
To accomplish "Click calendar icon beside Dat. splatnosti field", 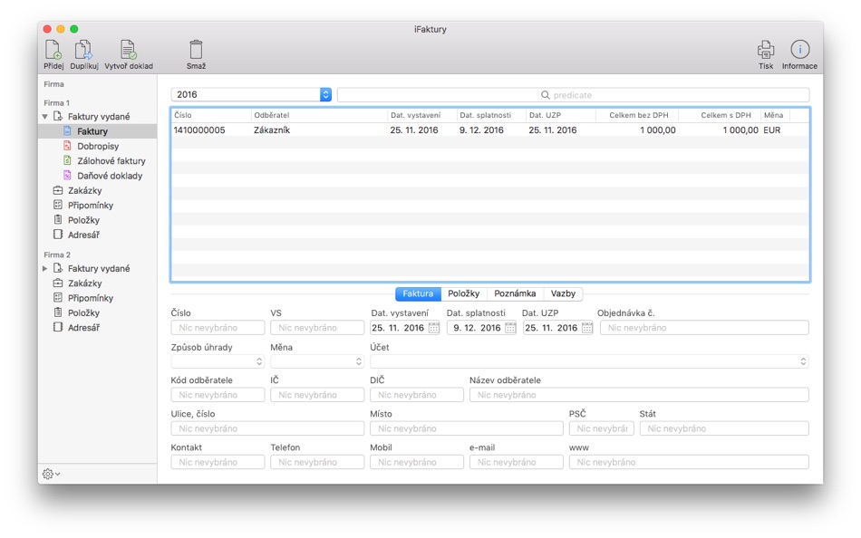I will pos(510,328).
